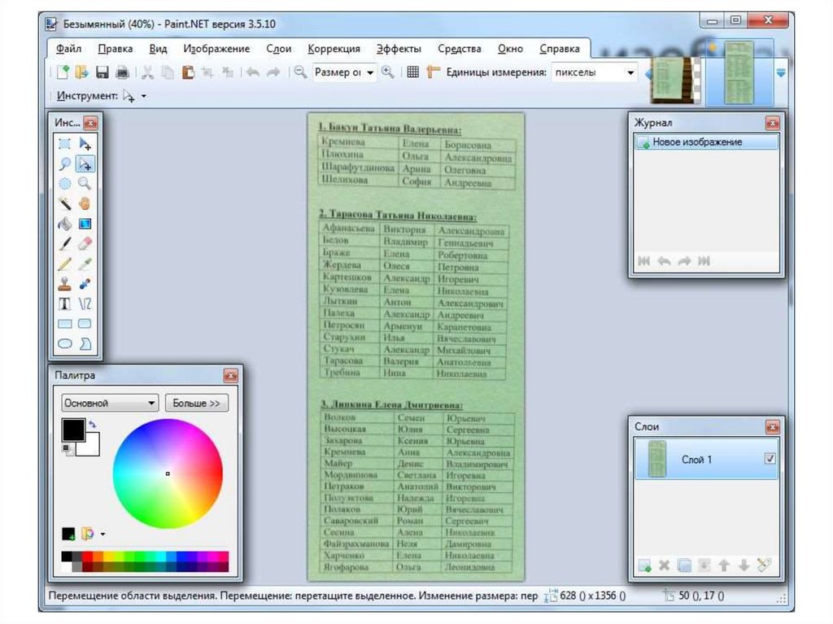Click the black primary color swatch

tap(73, 430)
